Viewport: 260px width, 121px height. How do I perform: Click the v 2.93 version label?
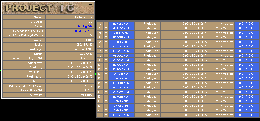coord(88,5)
